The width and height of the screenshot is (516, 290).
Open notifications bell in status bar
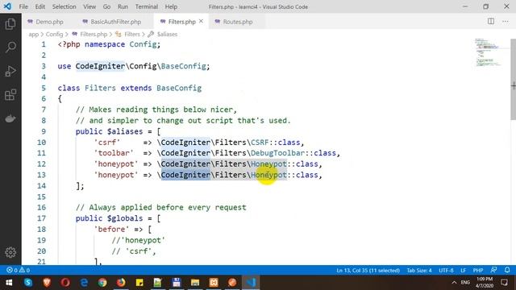pos(507,270)
